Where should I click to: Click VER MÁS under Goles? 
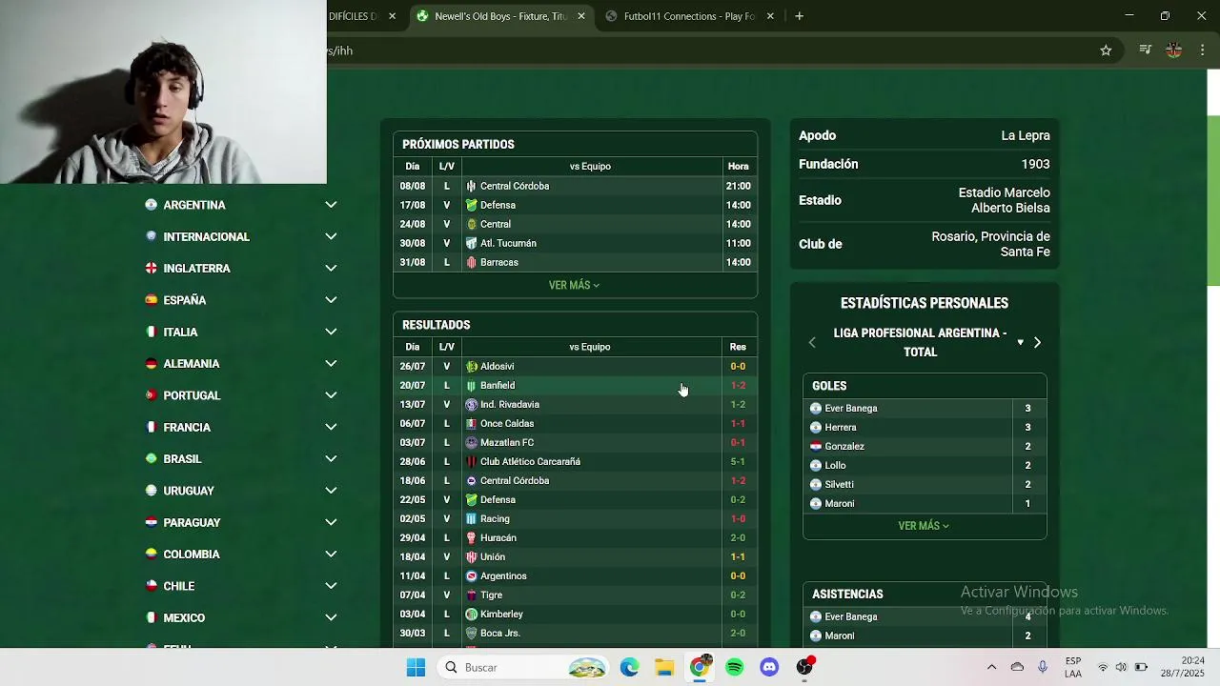tap(924, 526)
